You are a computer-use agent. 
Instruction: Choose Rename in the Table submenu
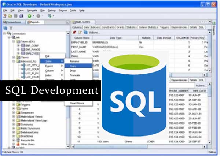[78, 61]
